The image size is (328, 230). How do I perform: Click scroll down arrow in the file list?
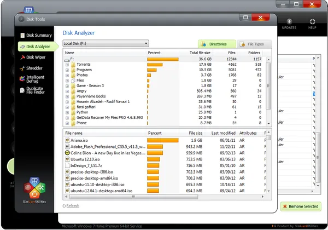[268, 191]
